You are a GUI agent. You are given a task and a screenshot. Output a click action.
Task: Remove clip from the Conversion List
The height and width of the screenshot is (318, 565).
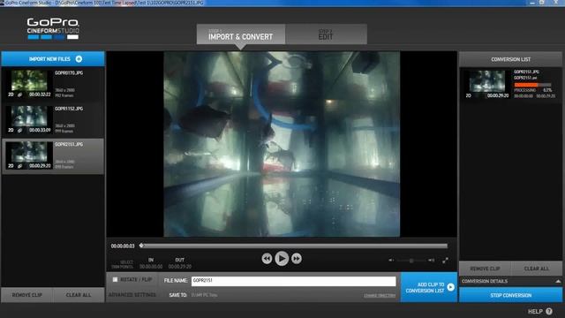(x=485, y=269)
